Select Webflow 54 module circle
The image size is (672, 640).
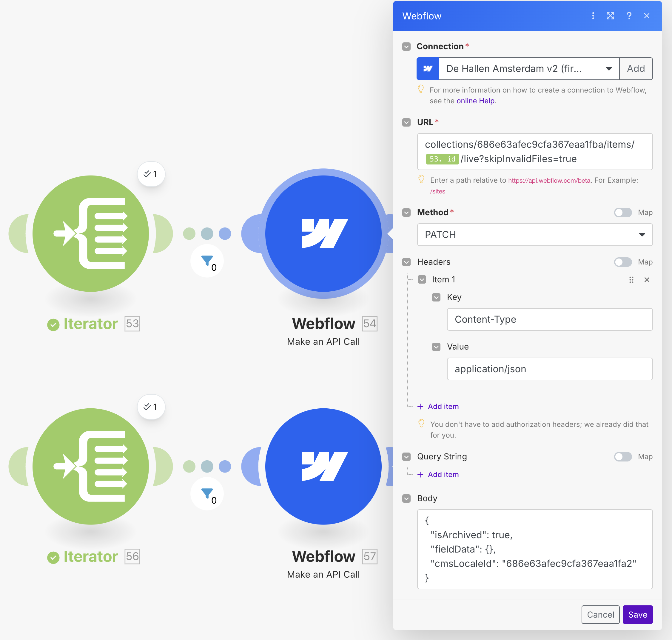coord(323,234)
